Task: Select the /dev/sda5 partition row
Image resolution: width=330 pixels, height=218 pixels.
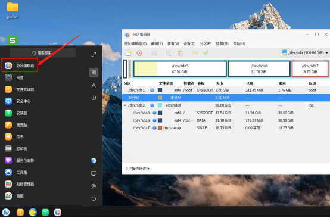Action: (226, 113)
